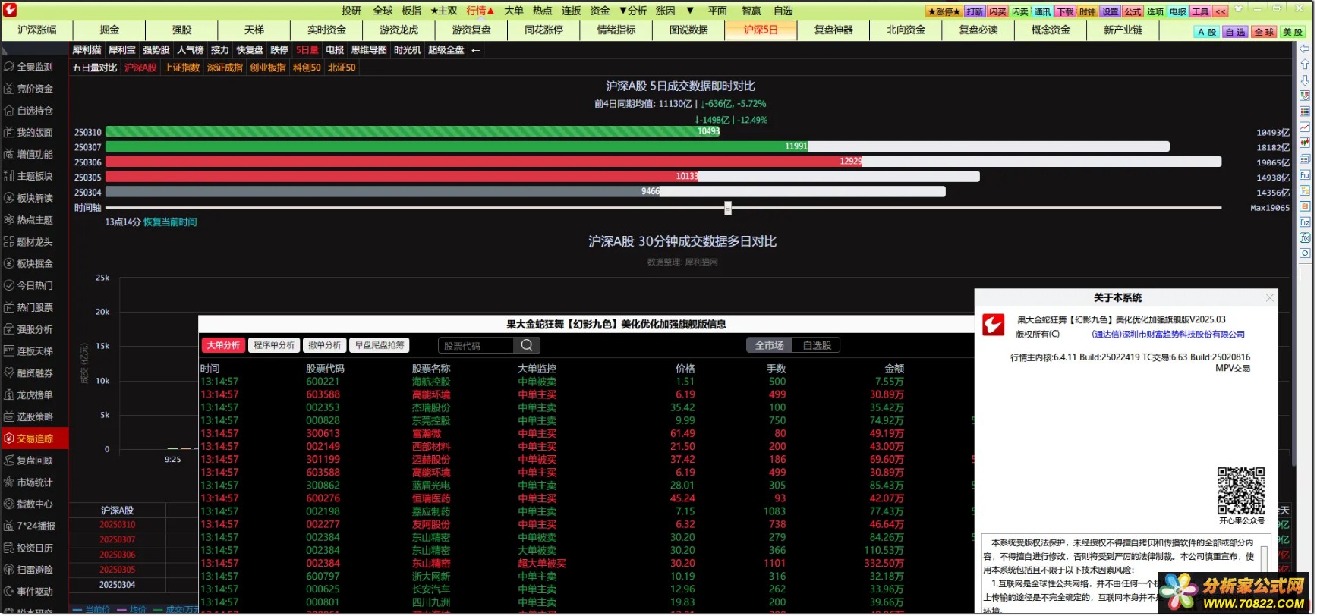Click the QR code image in about dialog
This screenshot has width=1317, height=616.
point(1241,491)
